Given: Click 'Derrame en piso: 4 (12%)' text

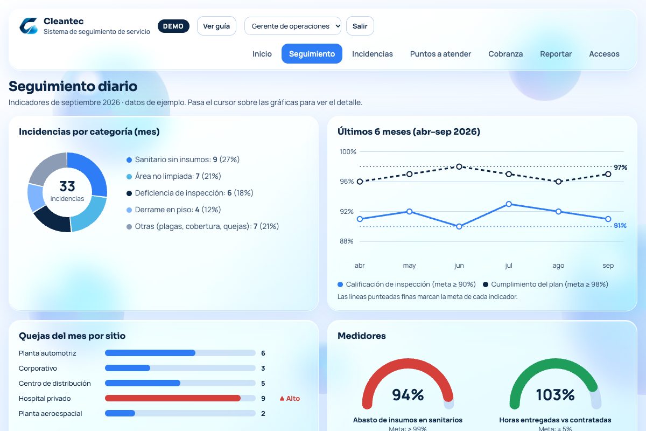Looking at the screenshot, I should [x=178, y=210].
